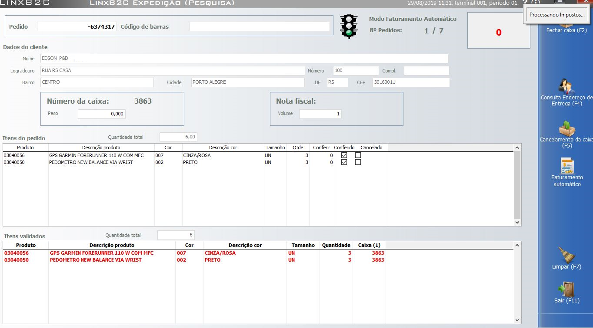Click Nº Pedidos counter 1 / 7
This screenshot has width=593, height=328.
pyautogui.click(x=434, y=30)
